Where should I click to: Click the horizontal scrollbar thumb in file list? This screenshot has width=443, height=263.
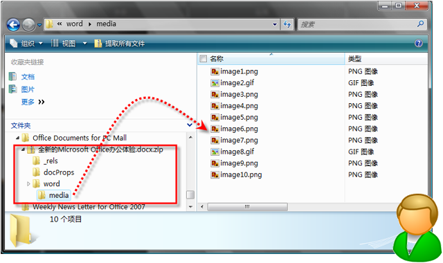click(248, 207)
